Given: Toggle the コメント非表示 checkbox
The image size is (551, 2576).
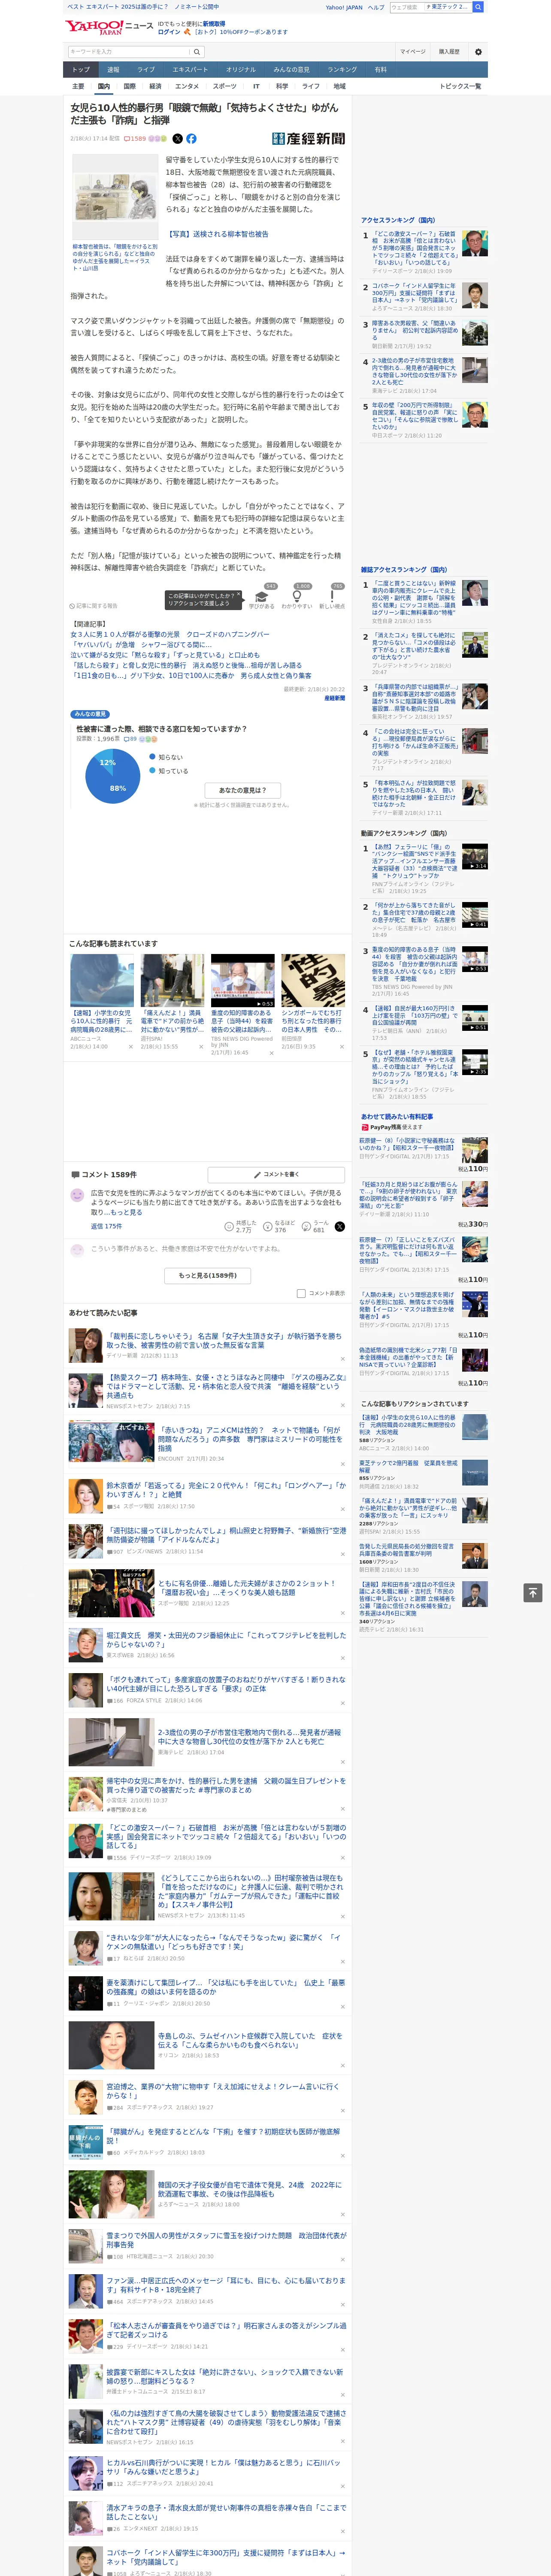Looking at the screenshot, I should (301, 1293).
